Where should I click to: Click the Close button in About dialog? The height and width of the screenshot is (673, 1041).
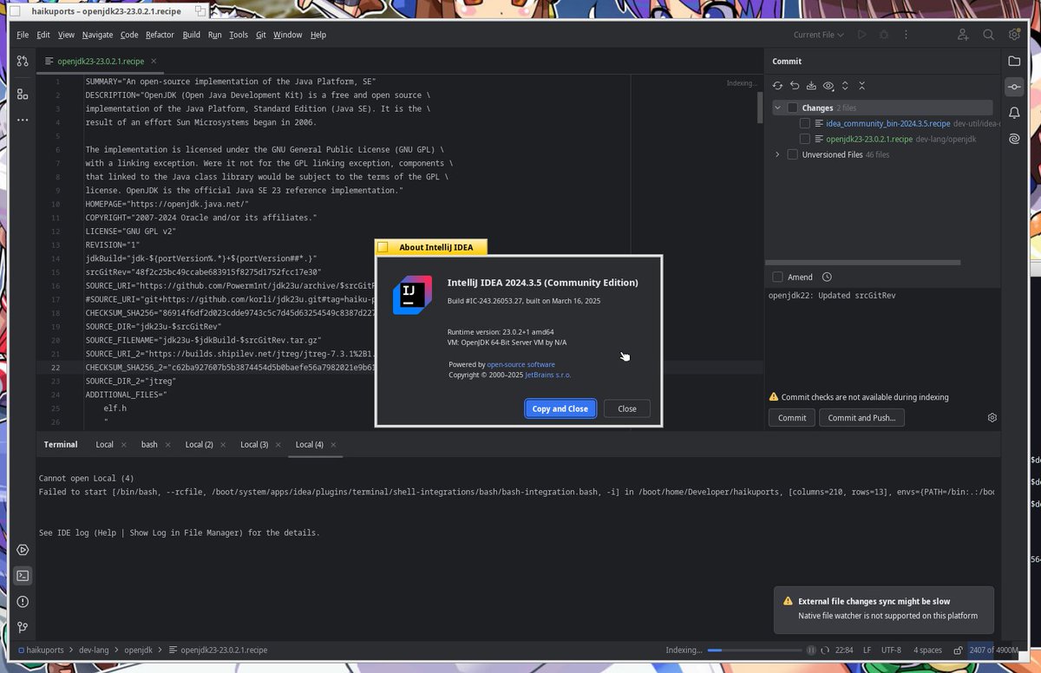(626, 408)
